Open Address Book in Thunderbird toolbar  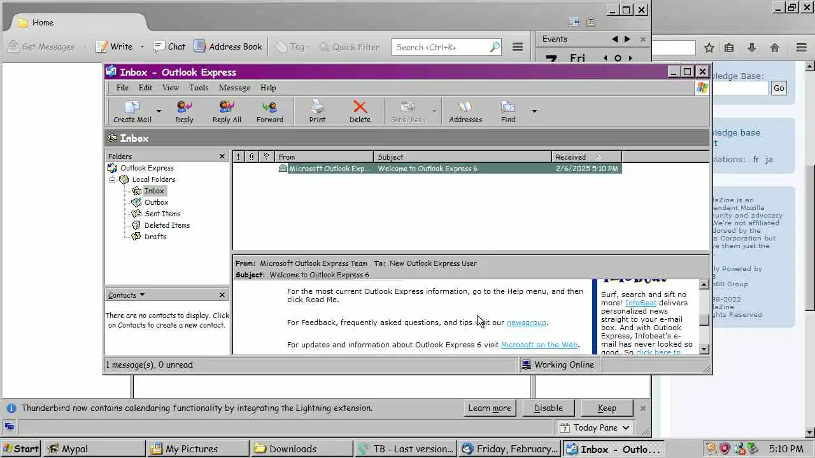click(x=228, y=46)
